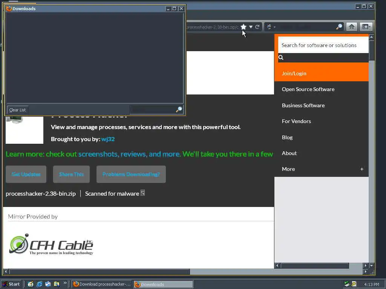Click the bookmark star in the address bar

[x=244, y=27]
